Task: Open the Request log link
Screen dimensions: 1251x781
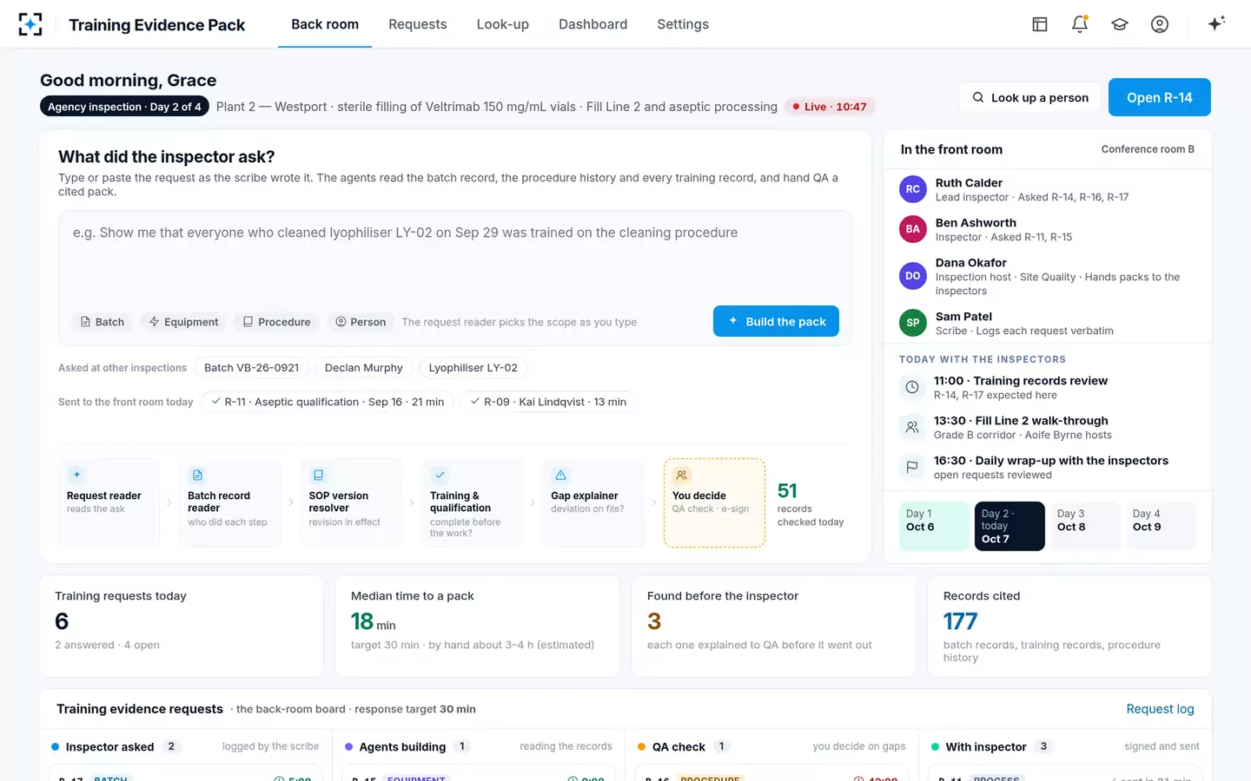Action: pos(1160,709)
